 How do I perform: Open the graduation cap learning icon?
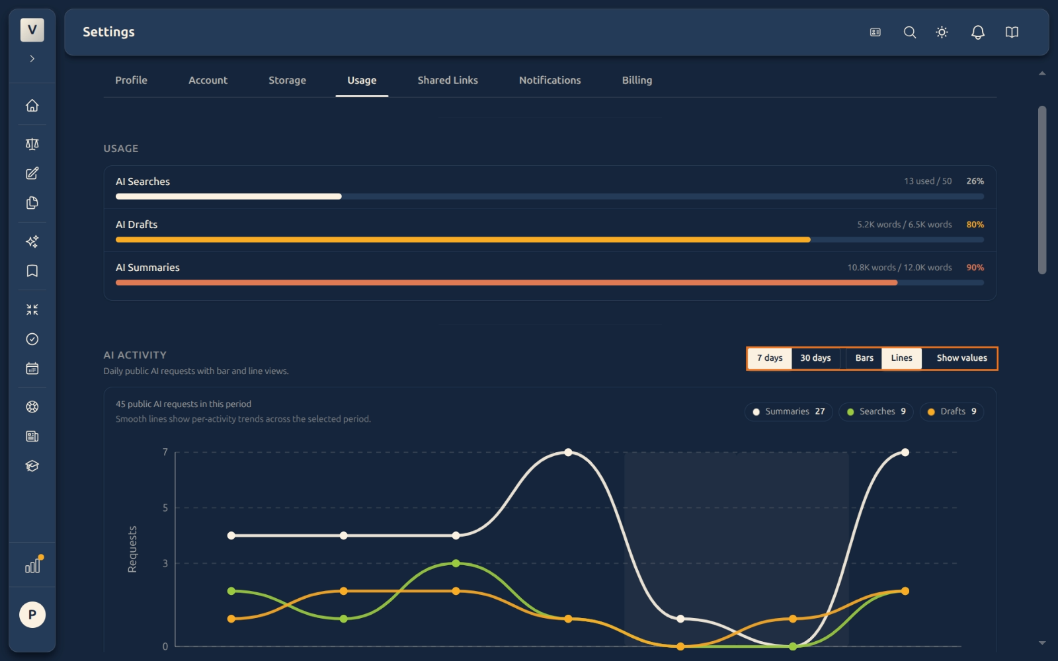pos(32,466)
